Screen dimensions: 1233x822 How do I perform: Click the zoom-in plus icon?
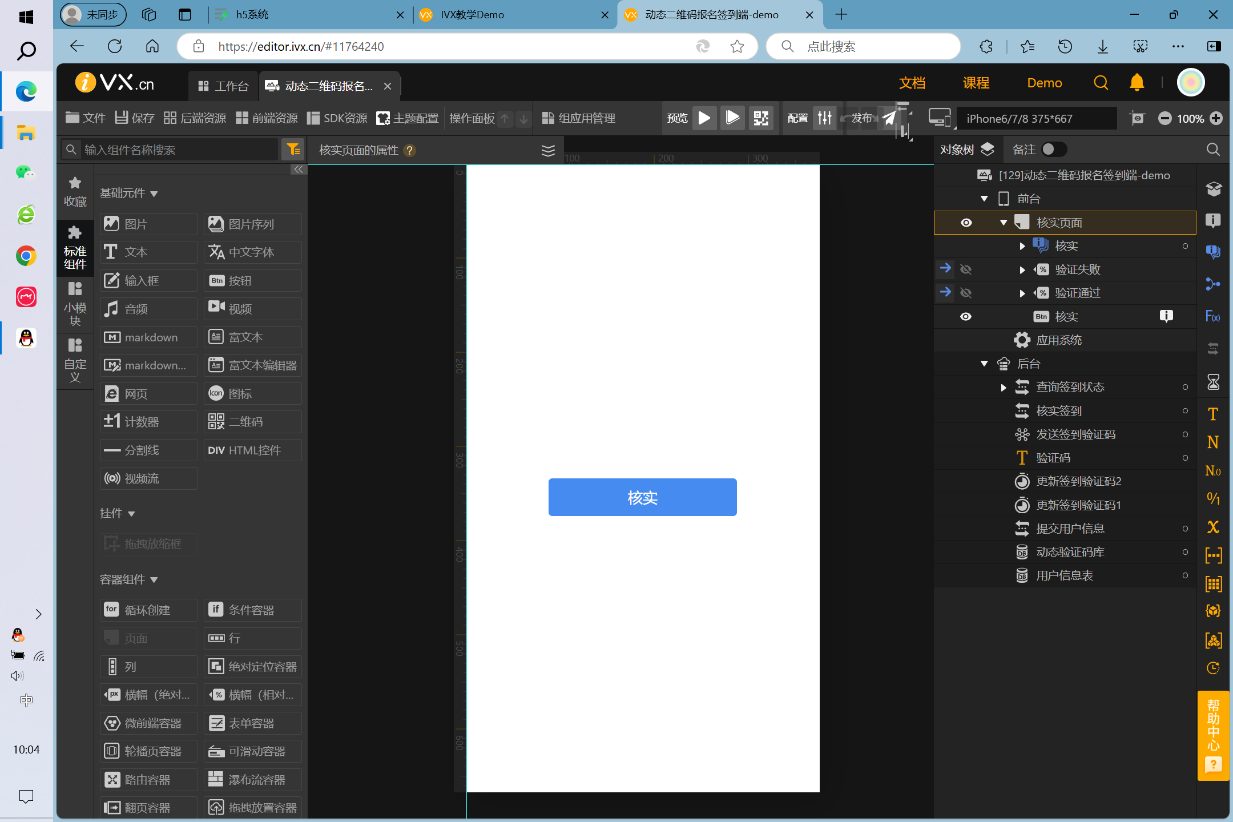pos(1216,118)
